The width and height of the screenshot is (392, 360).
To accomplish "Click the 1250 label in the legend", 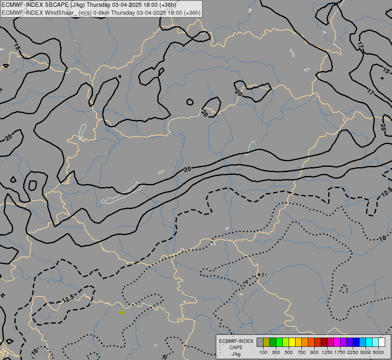I will tap(327, 352).
